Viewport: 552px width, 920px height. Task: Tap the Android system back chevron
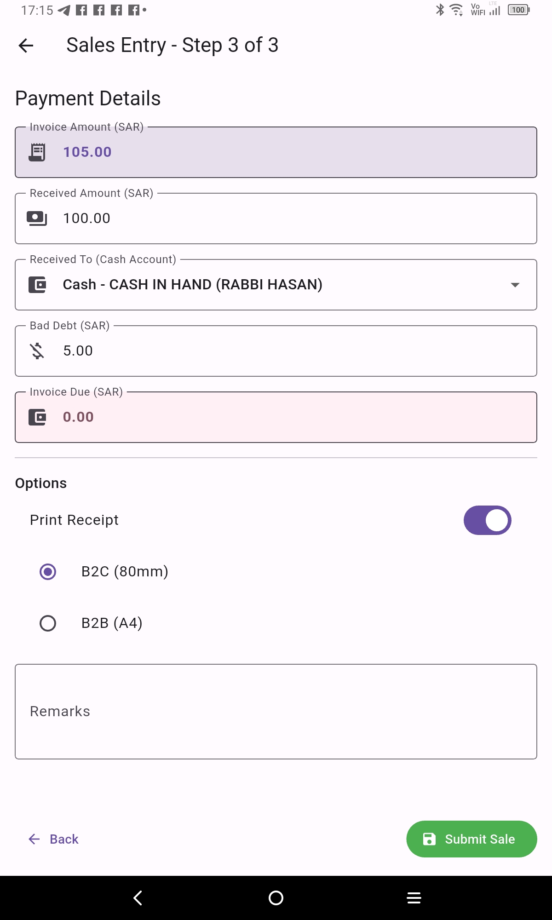[x=138, y=897]
